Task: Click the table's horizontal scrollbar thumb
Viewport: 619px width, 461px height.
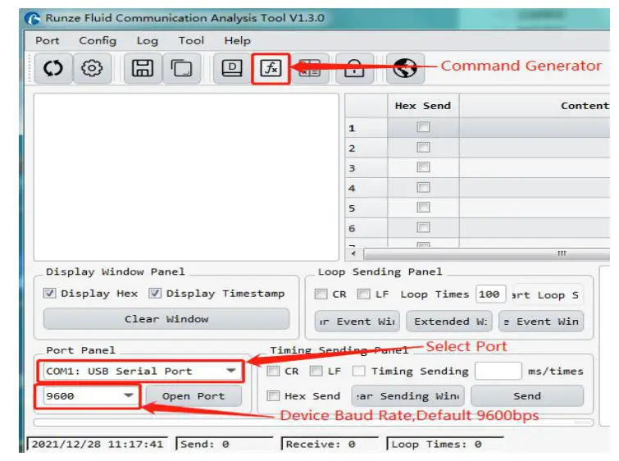Action: (487, 253)
